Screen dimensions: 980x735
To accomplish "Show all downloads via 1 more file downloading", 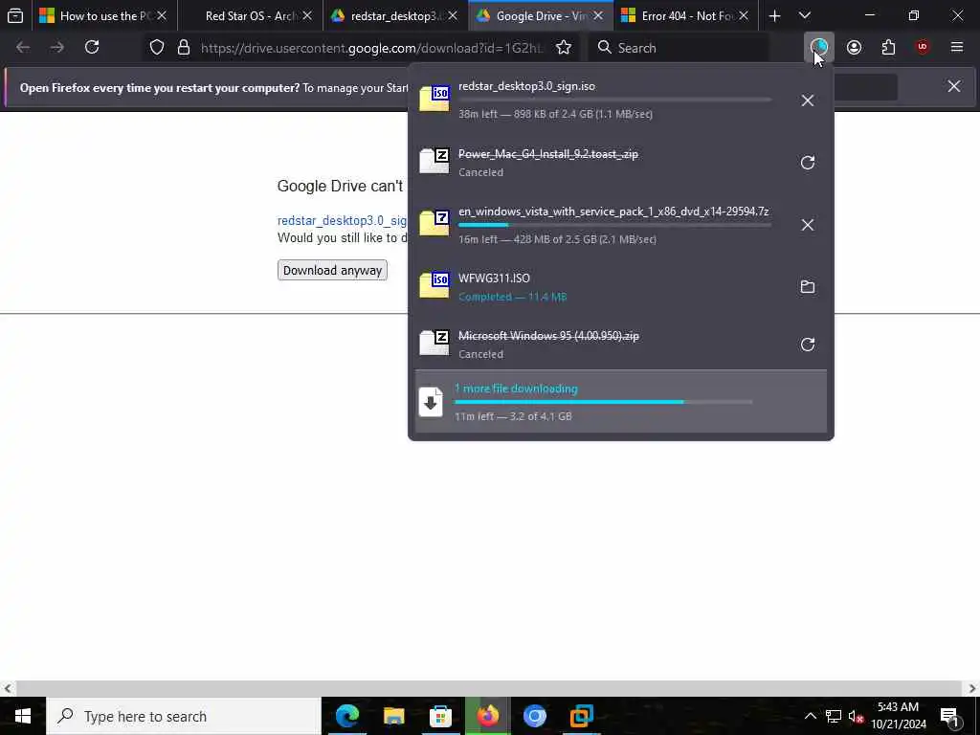I will pos(620,401).
